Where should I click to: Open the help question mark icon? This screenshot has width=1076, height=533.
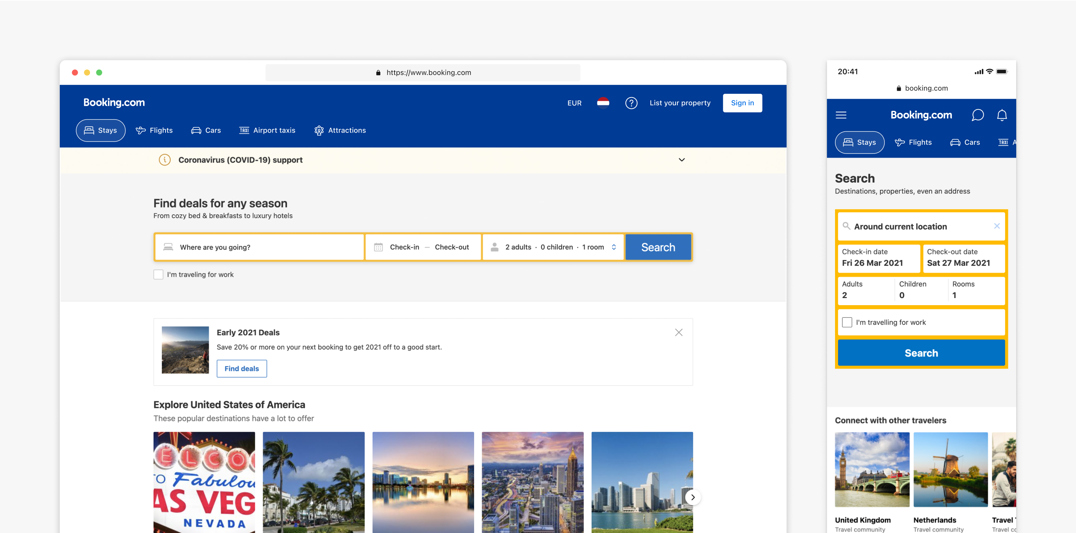631,103
